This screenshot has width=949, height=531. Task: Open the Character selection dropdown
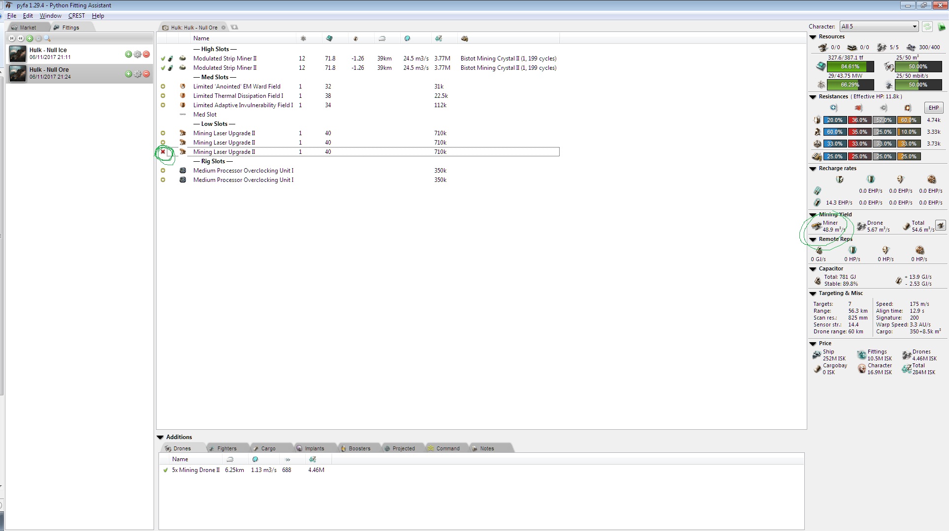(879, 27)
